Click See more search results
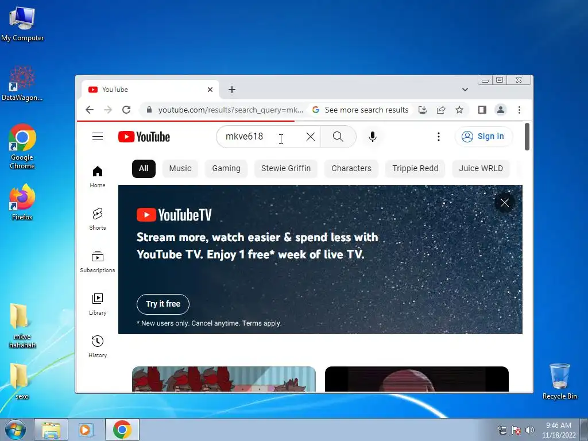Viewport: 588px width, 441px height. [x=361, y=110]
